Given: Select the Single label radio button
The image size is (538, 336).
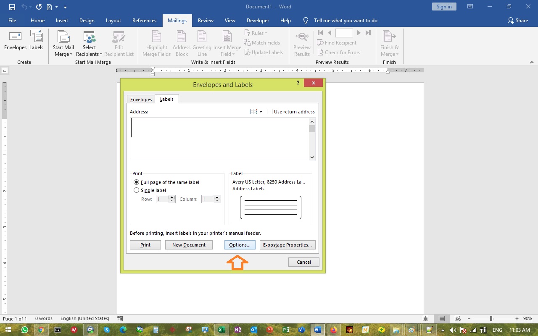Looking at the screenshot, I should (136, 190).
